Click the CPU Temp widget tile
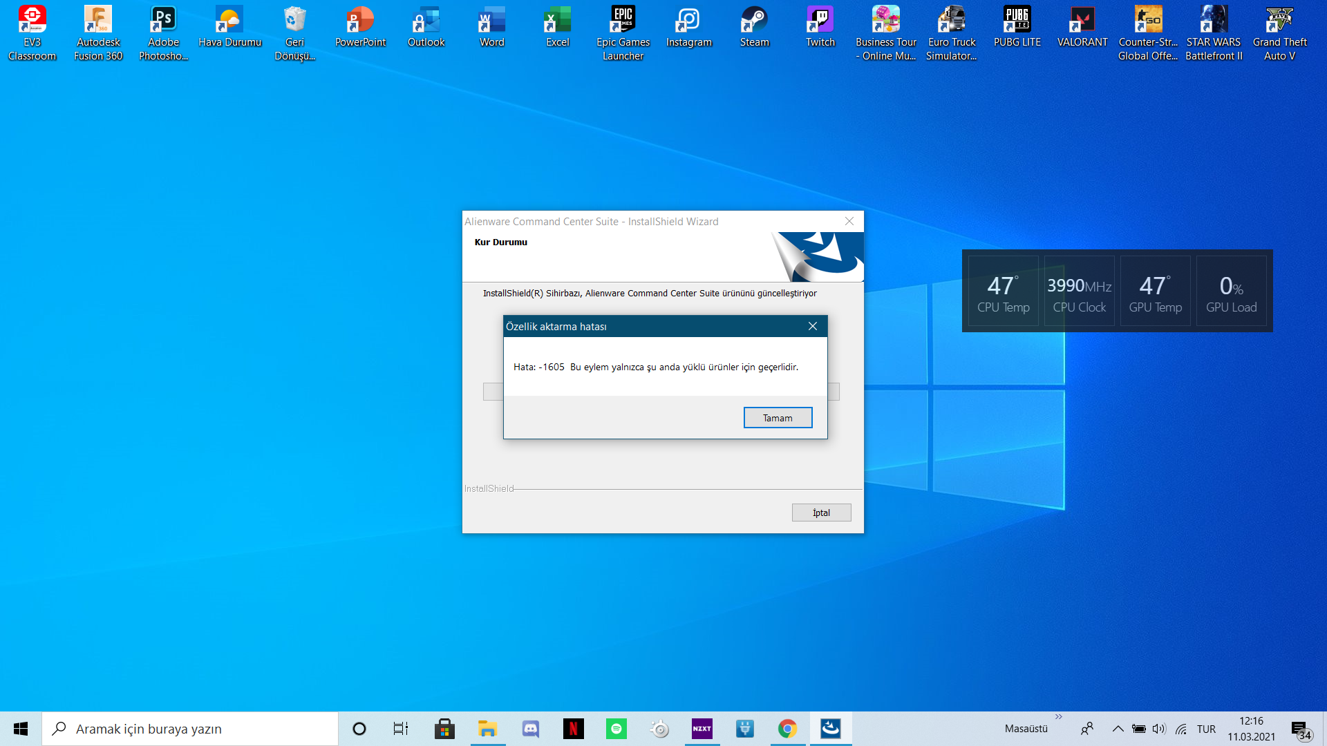 [x=1003, y=291]
